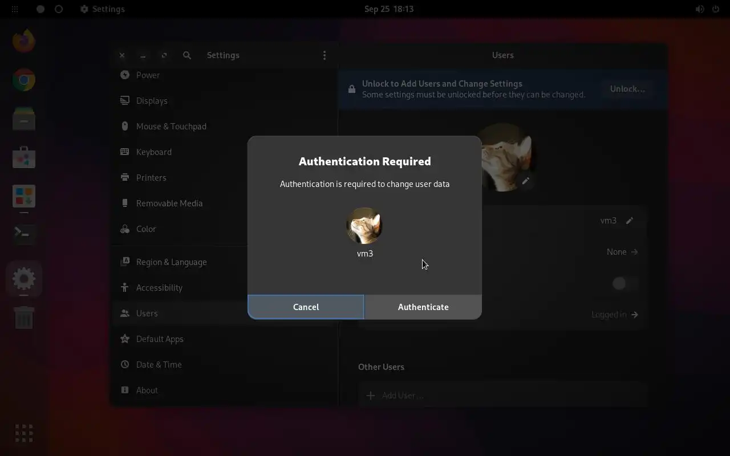This screenshot has height=456, width=730.
Task: Click the printer icon in sidebar
Action: click(x=124, y=178)
